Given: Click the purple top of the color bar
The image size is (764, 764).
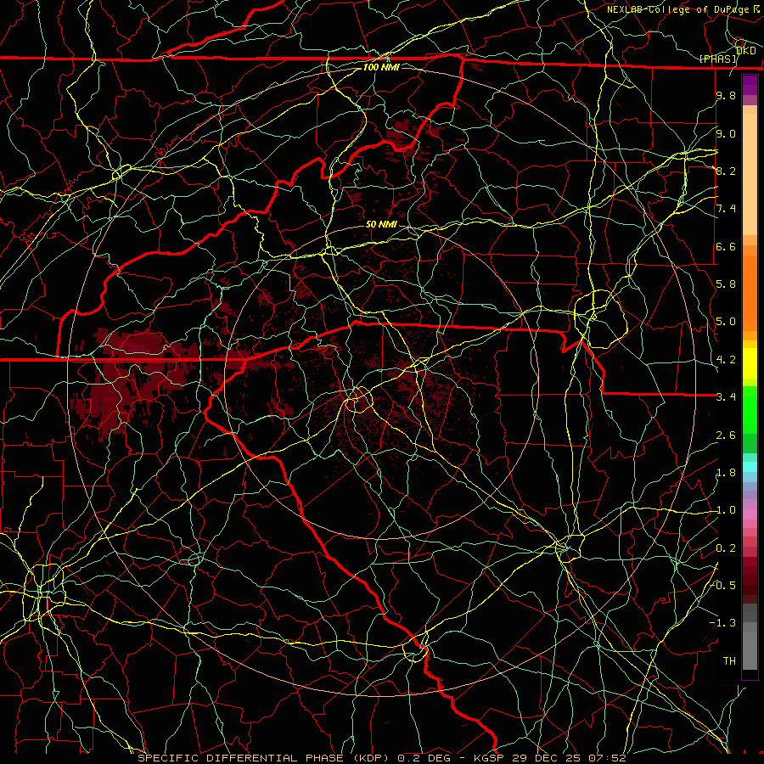Looking at the screenshot, I should coord(750,85).
